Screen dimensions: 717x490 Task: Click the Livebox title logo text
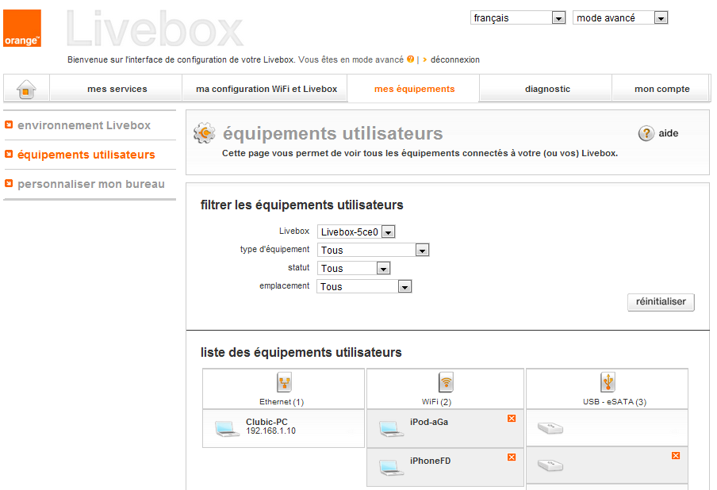click(155, 29)
